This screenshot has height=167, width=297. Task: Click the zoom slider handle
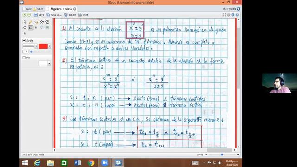(222, 154)
